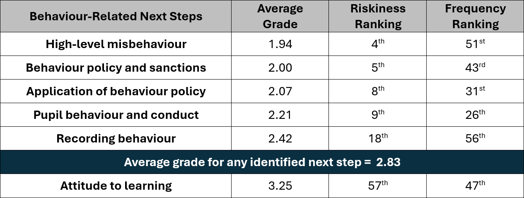Image resolution: width=524 pixels, height=198 pixels.
Task: Select the 51st frequency ranking cell
Action: tap(475, 44)
